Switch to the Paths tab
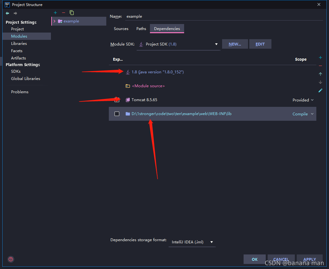Viewport: 329px width, 269px height. coord(141,28)
